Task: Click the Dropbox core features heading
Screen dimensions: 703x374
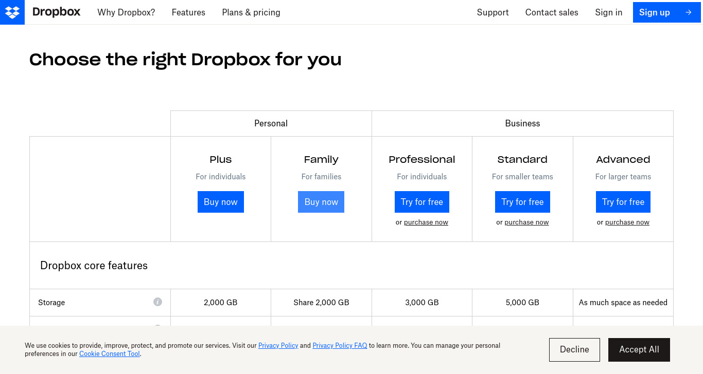Action: [x=94, y=266]
